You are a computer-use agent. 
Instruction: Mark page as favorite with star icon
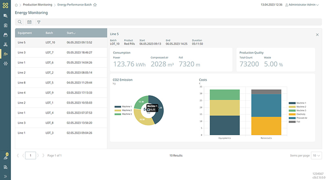[95, 5]
